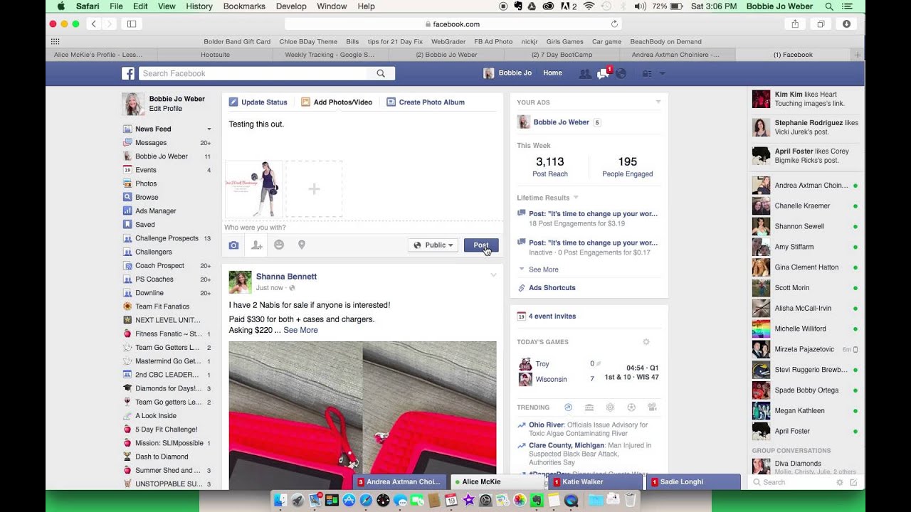This screenshot has height=512, width=911.
Task: Open Safari's Bookmarks menu
Action: 244,6
